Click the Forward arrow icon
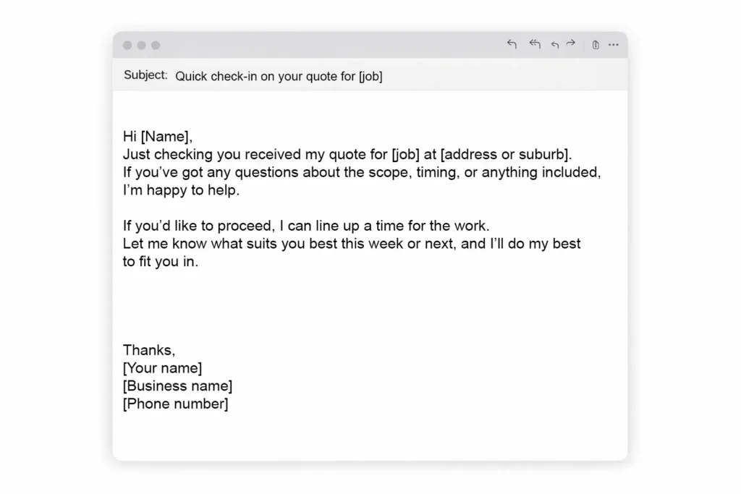741x494 pixels. (x=571, y=44)
